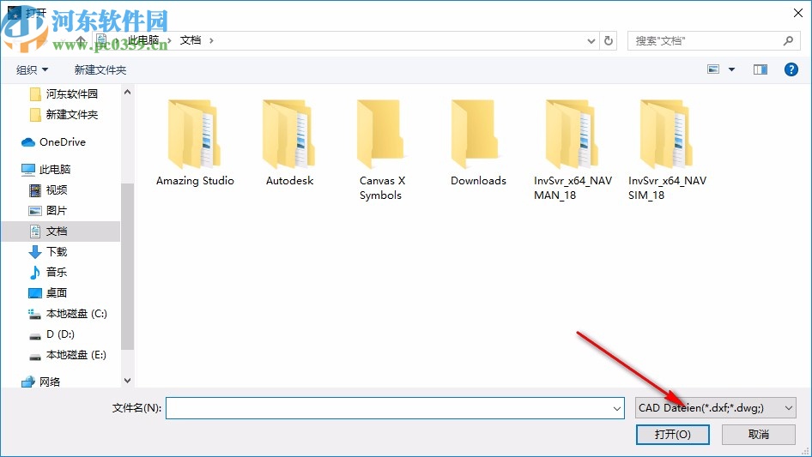Expand the chevron after 文档 in path
Screen dimensions: 812x457
coord(211,40)
